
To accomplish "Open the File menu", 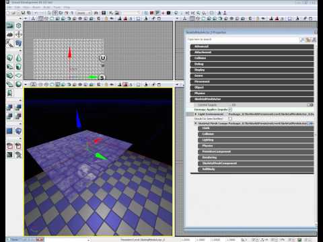I will click(9, 7).
